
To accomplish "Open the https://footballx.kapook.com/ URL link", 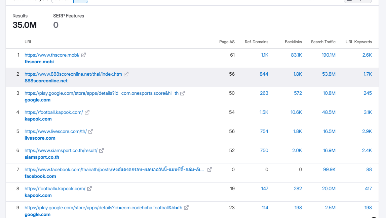I will [55, 189].
